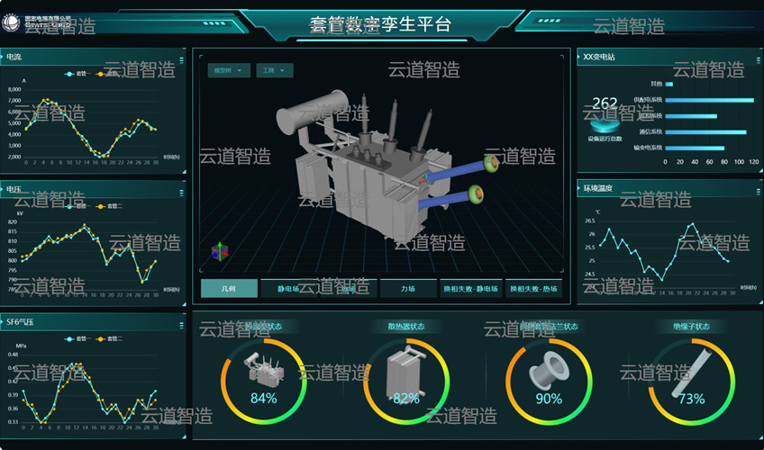Image resolution: width=764 pixels, height=450 pixels.
Task: Open the XX变电站 panel menu icon
Action: 758,60
